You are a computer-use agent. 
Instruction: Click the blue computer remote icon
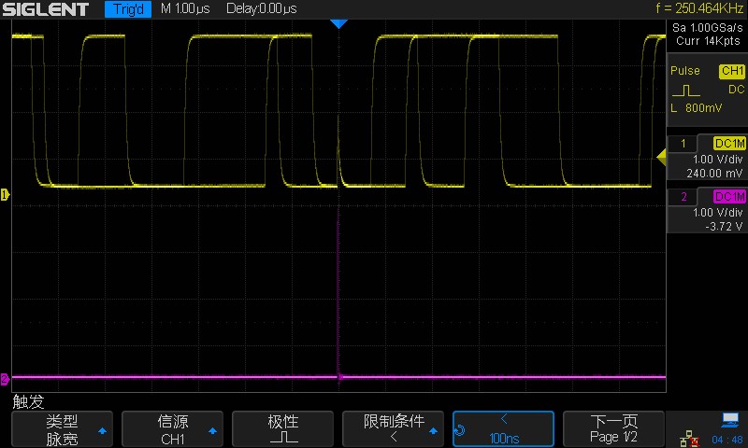730,420
